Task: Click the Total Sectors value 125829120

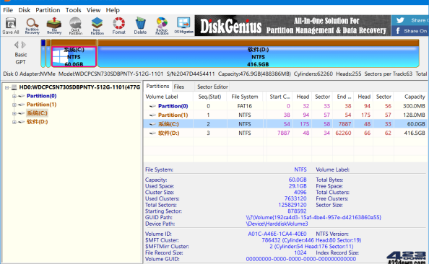Action: click(292, 205)
